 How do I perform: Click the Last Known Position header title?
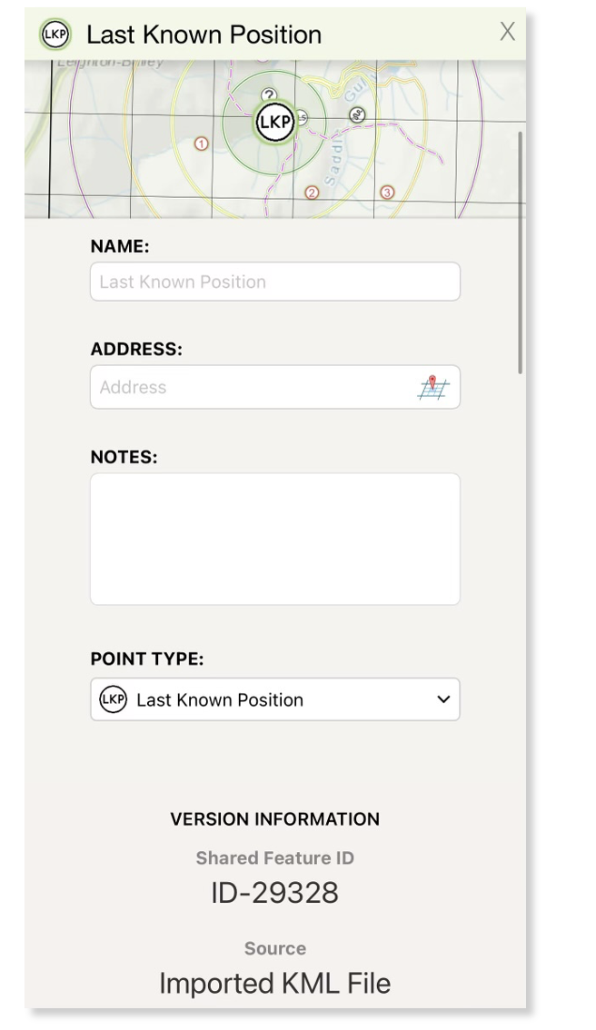(204, 35)
